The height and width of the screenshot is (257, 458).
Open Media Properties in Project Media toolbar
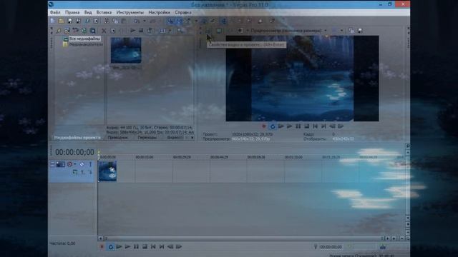click(x=113, y=30)
